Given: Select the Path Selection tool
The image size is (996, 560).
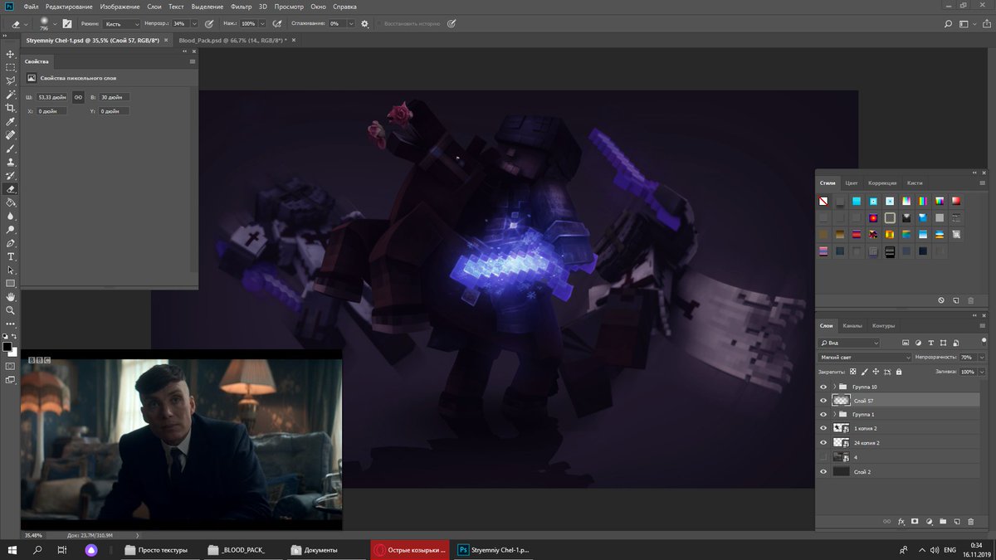Looking at the screenshot, I should click(11, 270).
